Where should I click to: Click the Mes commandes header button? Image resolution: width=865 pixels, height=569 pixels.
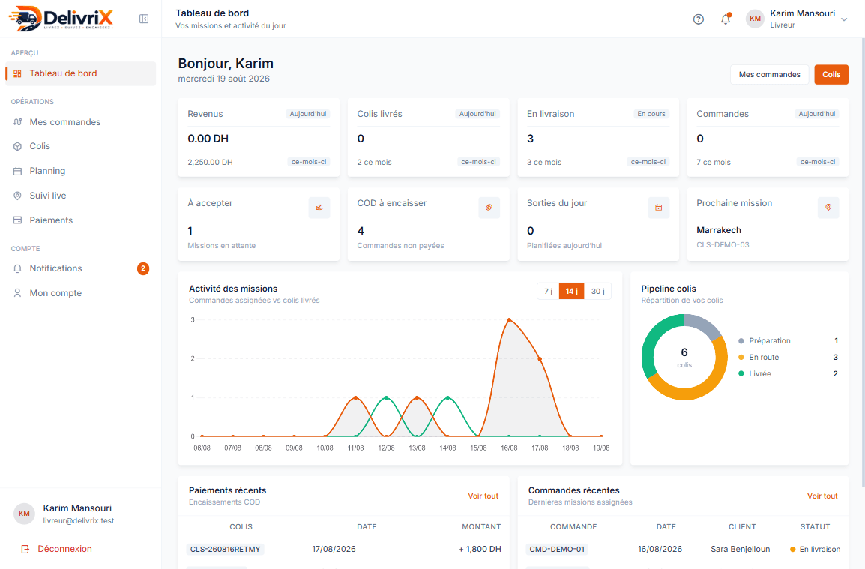769,74
